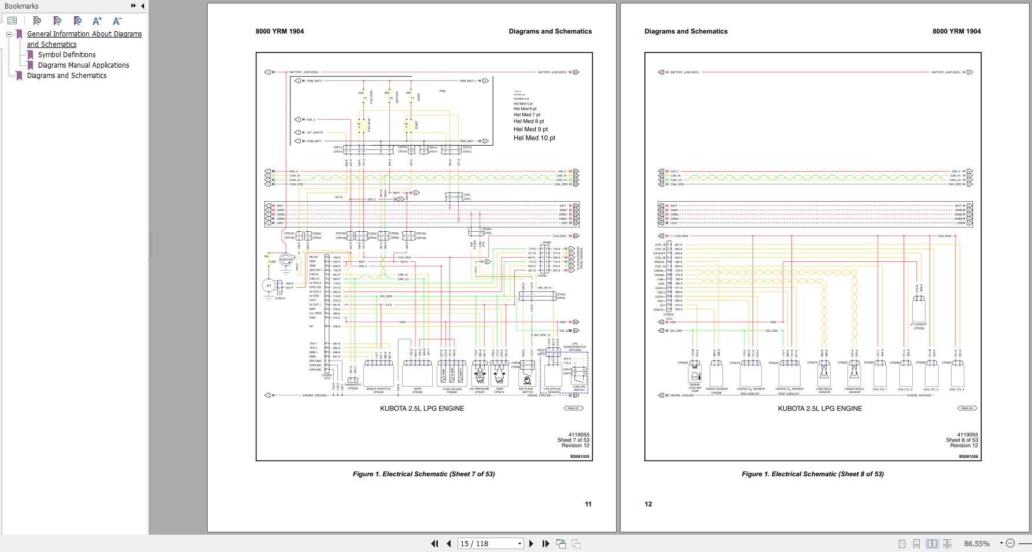Zoom out using the minus control
Screen dimensions: 1032x552
1011,543
